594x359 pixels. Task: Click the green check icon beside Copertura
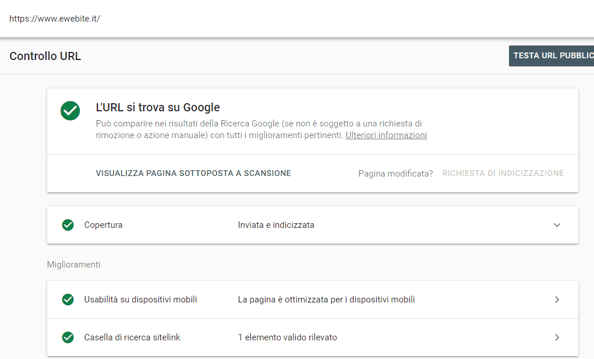coord(68,225)
